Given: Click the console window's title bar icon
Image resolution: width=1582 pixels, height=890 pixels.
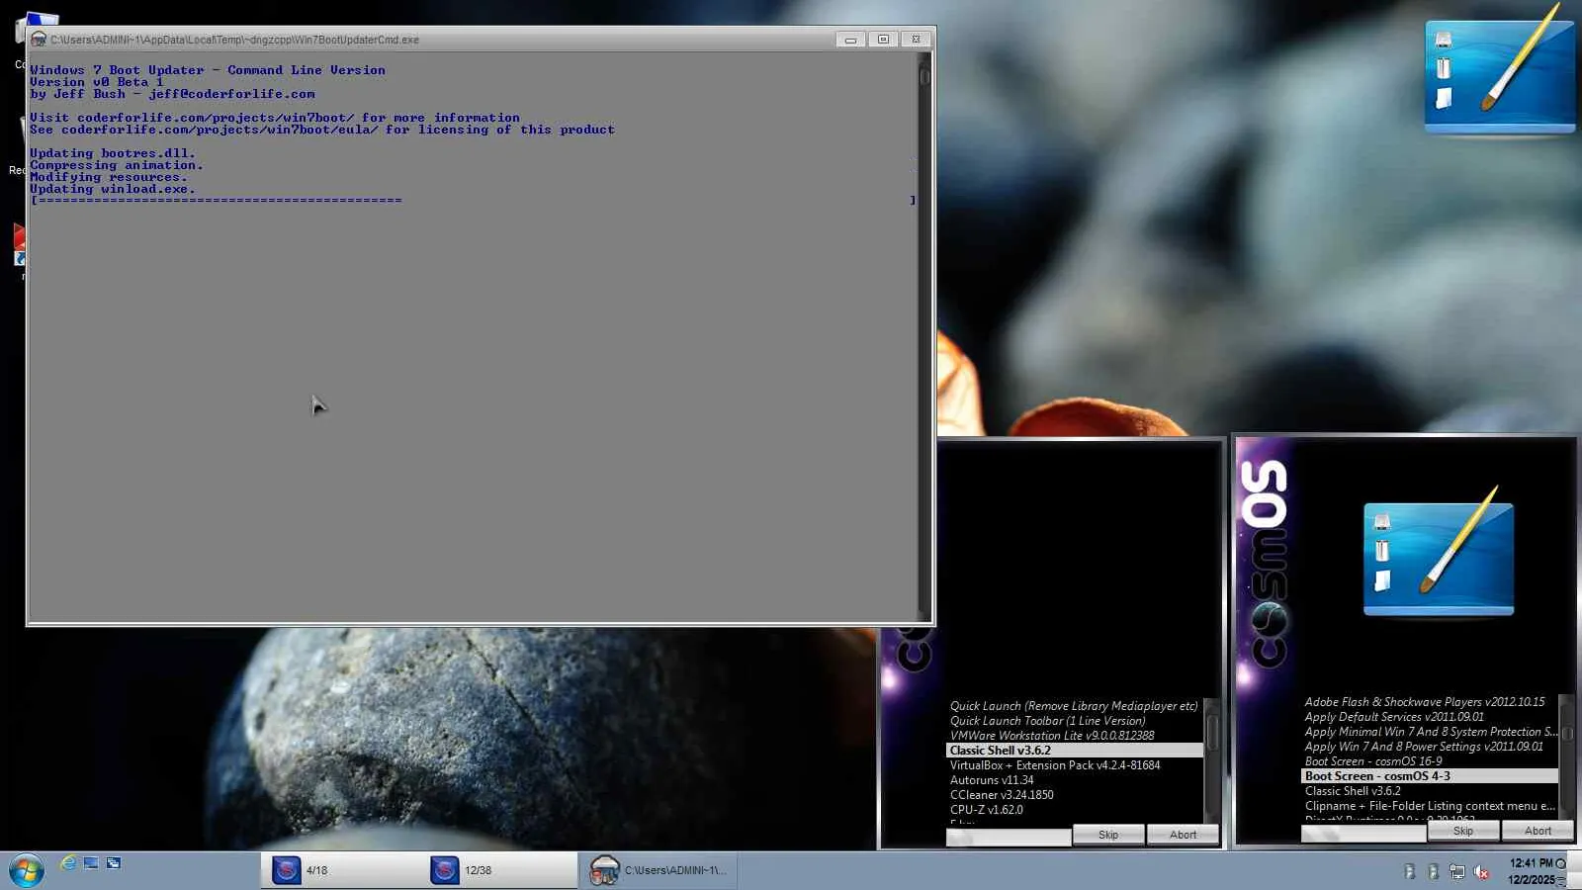Looking at the screenshot, I should pos(39,40).
